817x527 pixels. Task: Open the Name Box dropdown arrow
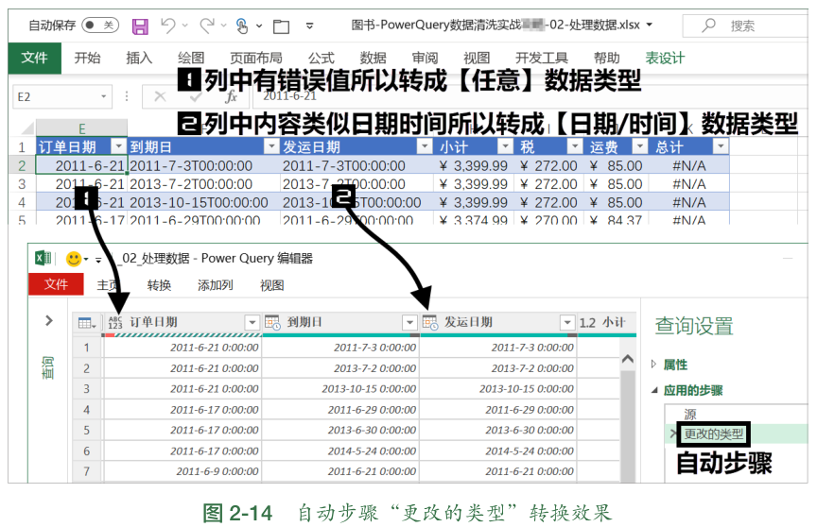pyautogui.click(x=103, y=96)
